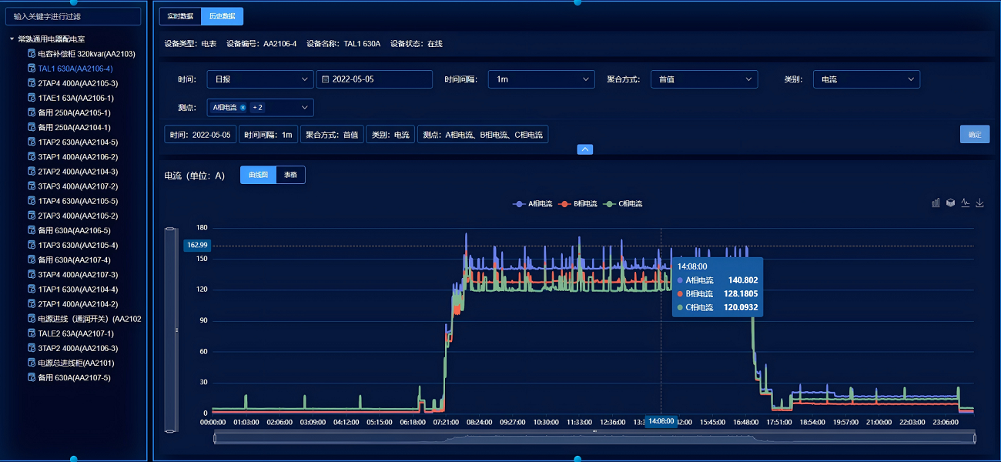1001x462 pixels.
Task: Click the summary tag 类别：电流
Action: (x=390, y=134)
